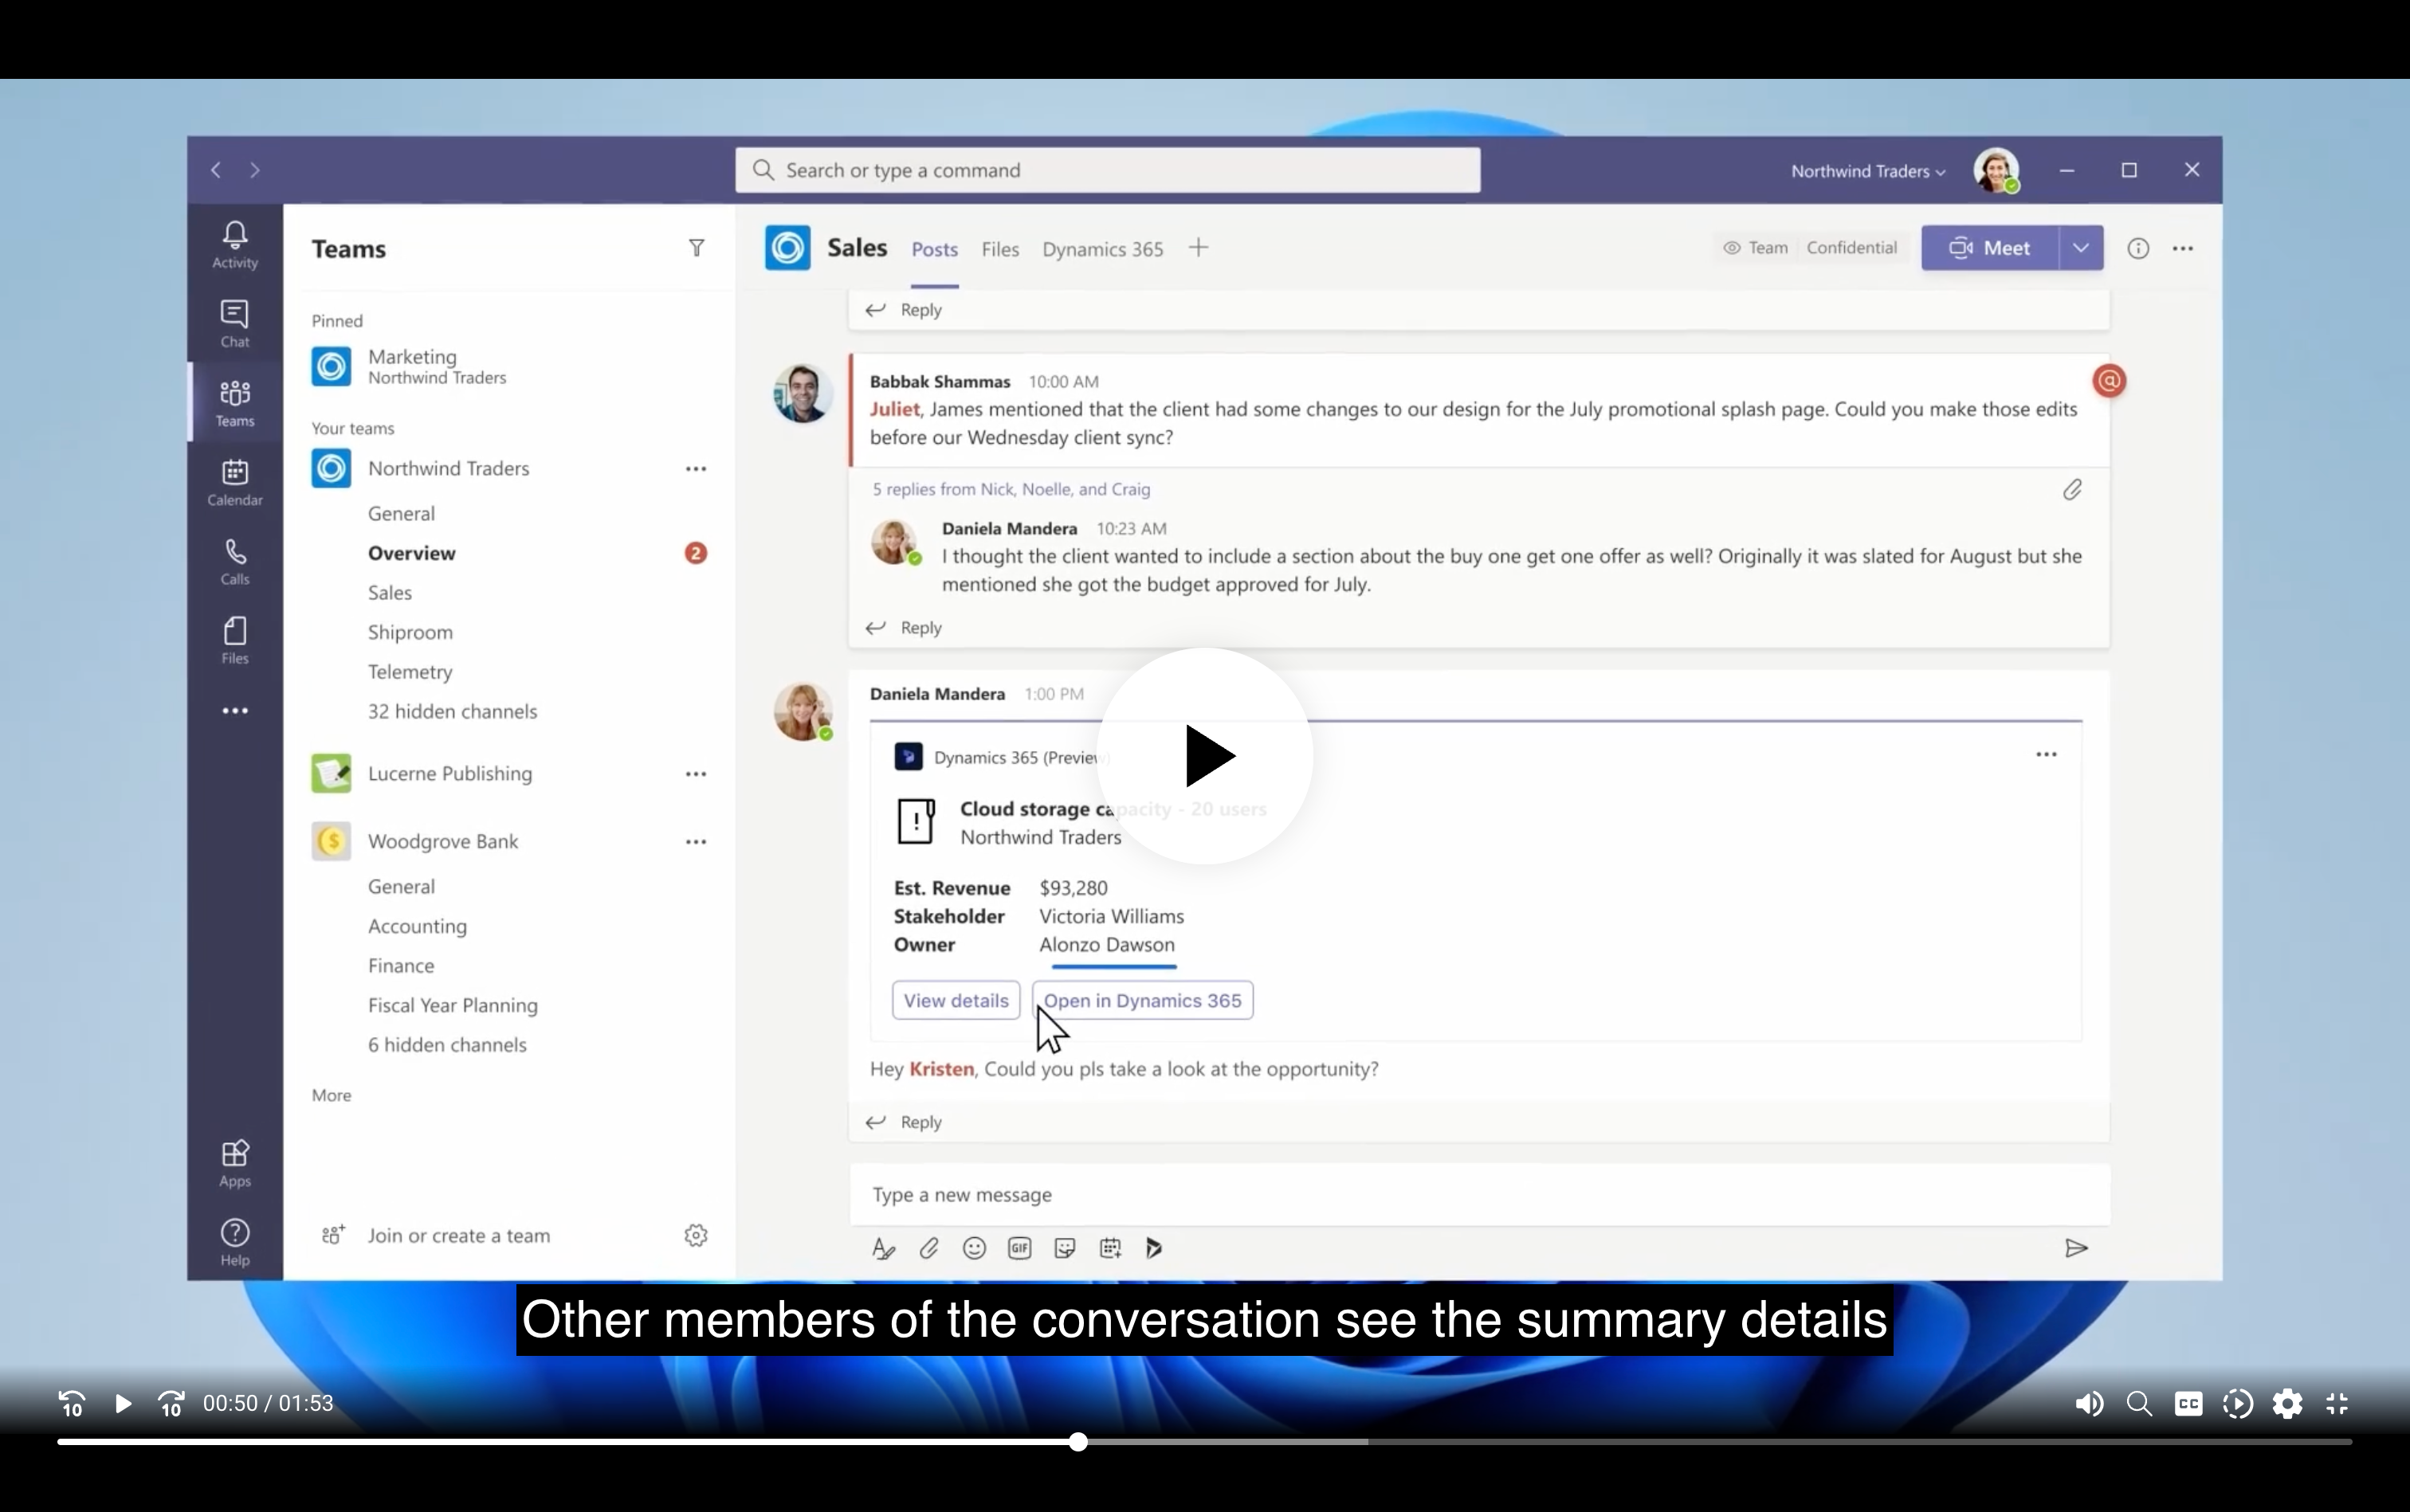The width and height of the screenshot is (2410, 1512).
Task: Click the Type a new message field
Action: (1480, 1194)
